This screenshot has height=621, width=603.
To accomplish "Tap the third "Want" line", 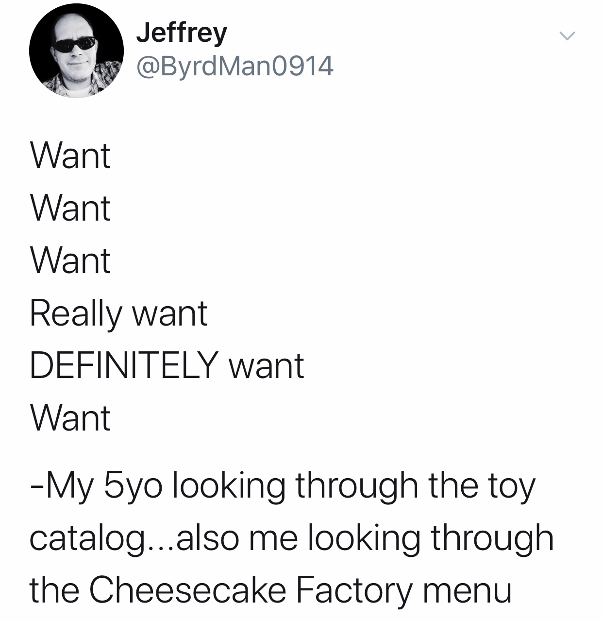I will (70, 260).
